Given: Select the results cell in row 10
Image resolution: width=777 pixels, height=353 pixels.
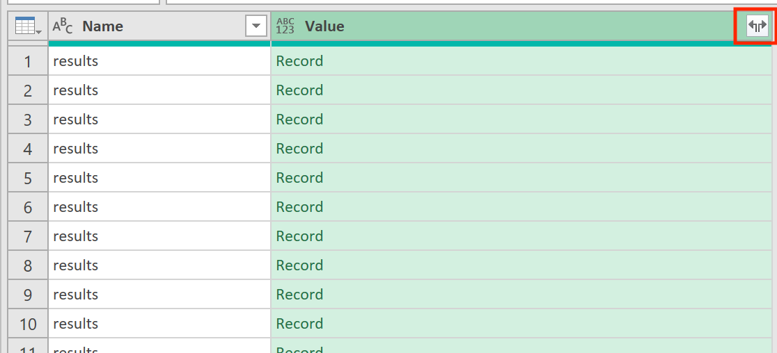Looking at the screenshot, I should (x=159, y=324).
